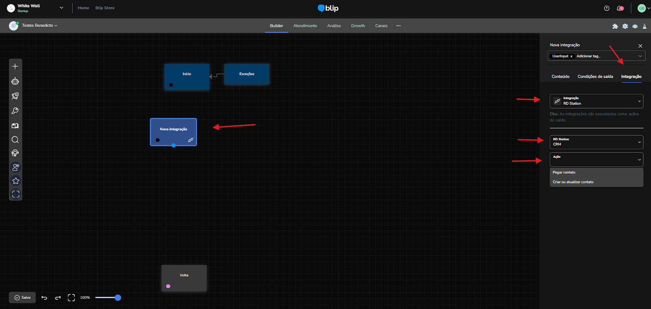Click the undo arrow icon
Viewport: 651px width, 309px height.
click(44, 298)
